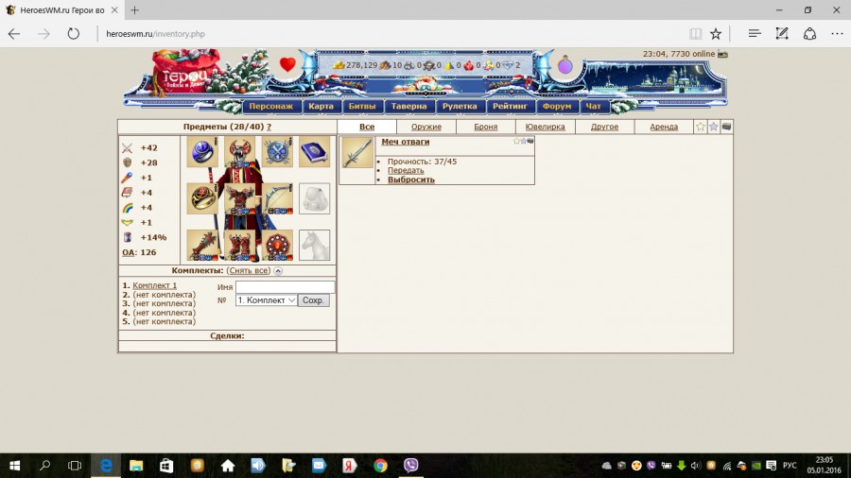Viewport: 851px width, 478px height.
Task: Select the red spiked armor slot
Action: (x=239, y=198)
